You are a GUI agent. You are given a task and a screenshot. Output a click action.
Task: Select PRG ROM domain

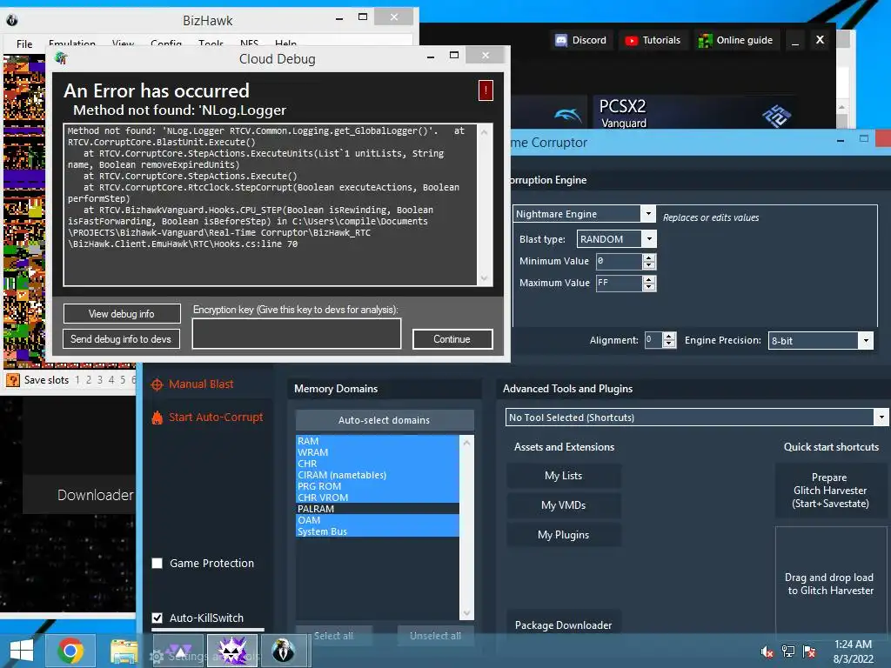(x=378, y=486)
